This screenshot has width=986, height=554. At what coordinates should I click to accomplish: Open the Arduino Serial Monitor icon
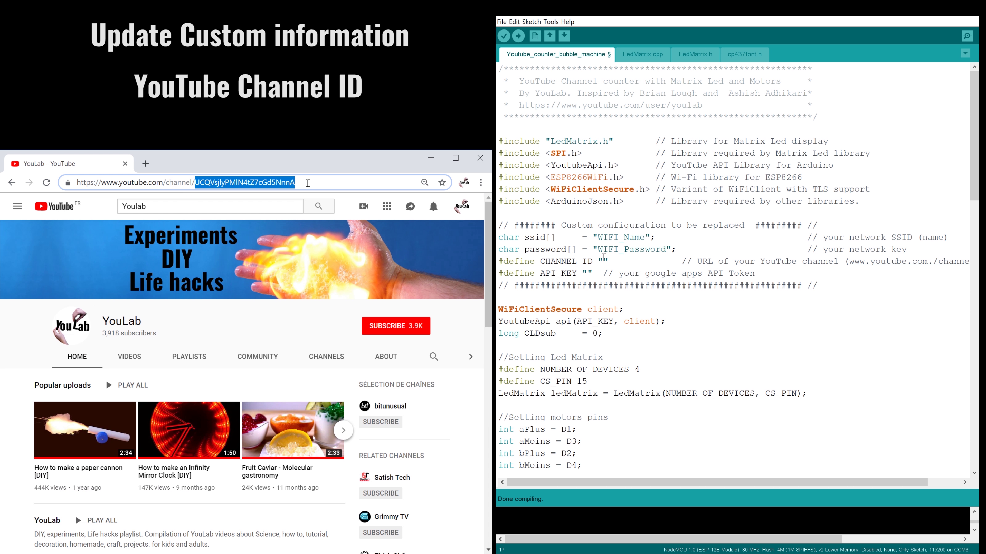(x=967, y=36)
